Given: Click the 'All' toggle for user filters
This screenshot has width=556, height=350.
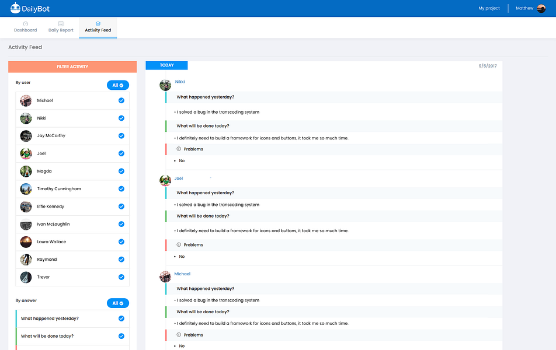Looking at the screenshot, I should coord(117,85).
